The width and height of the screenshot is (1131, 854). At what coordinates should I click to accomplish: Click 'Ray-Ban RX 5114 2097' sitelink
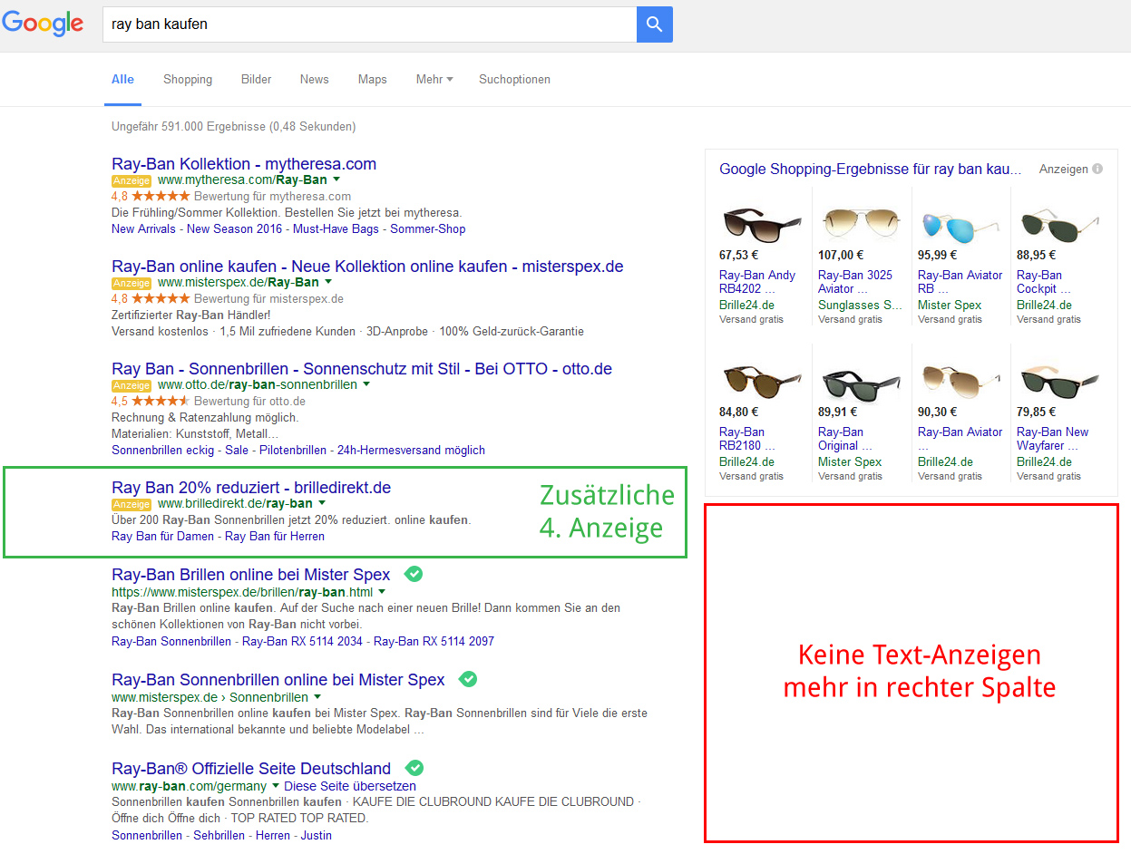point(434,642)
